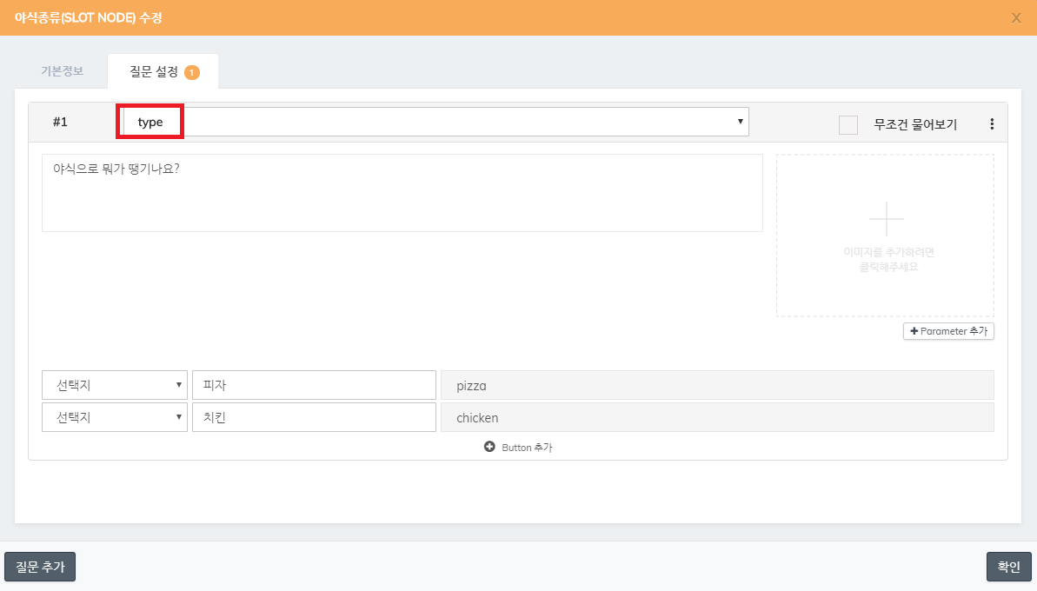Viewport: 1037px width, 591px height.
Task: Click the 치킨 button label field
Action: 314,417
